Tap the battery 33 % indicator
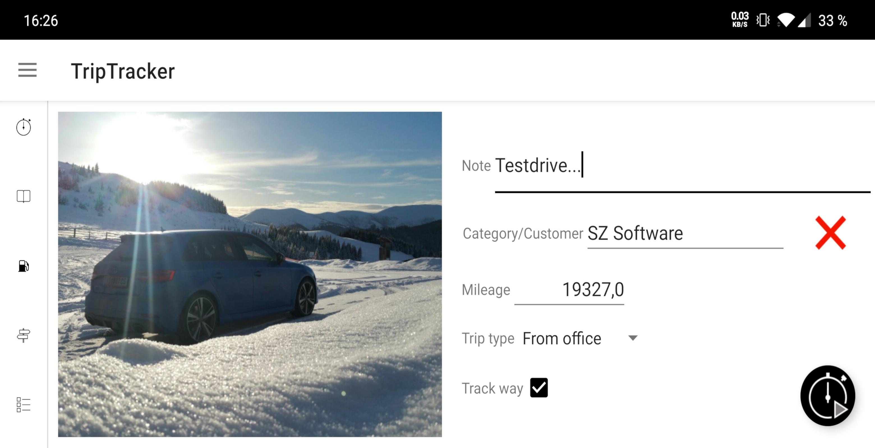 click(x=833, y=21)
